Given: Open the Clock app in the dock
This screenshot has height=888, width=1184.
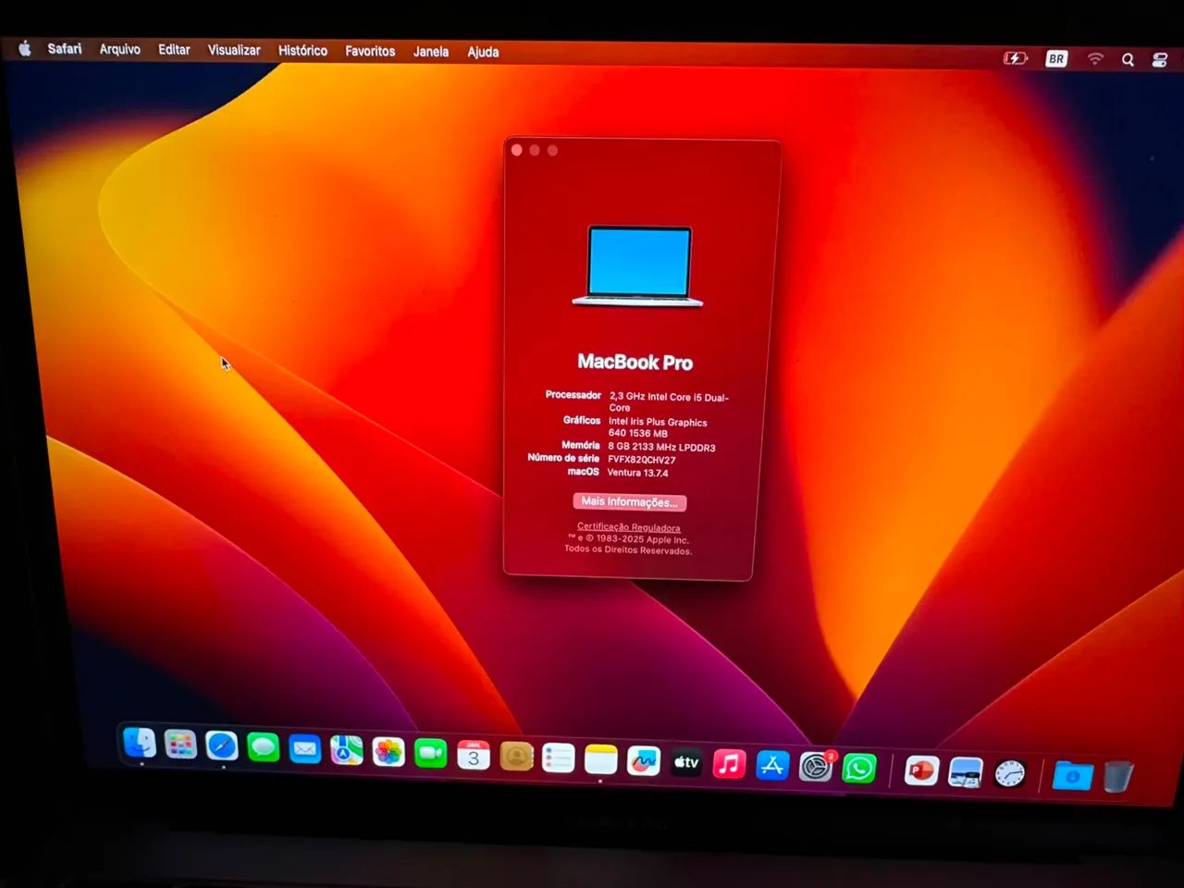Looking at the screenshot, I should 1009,774.
